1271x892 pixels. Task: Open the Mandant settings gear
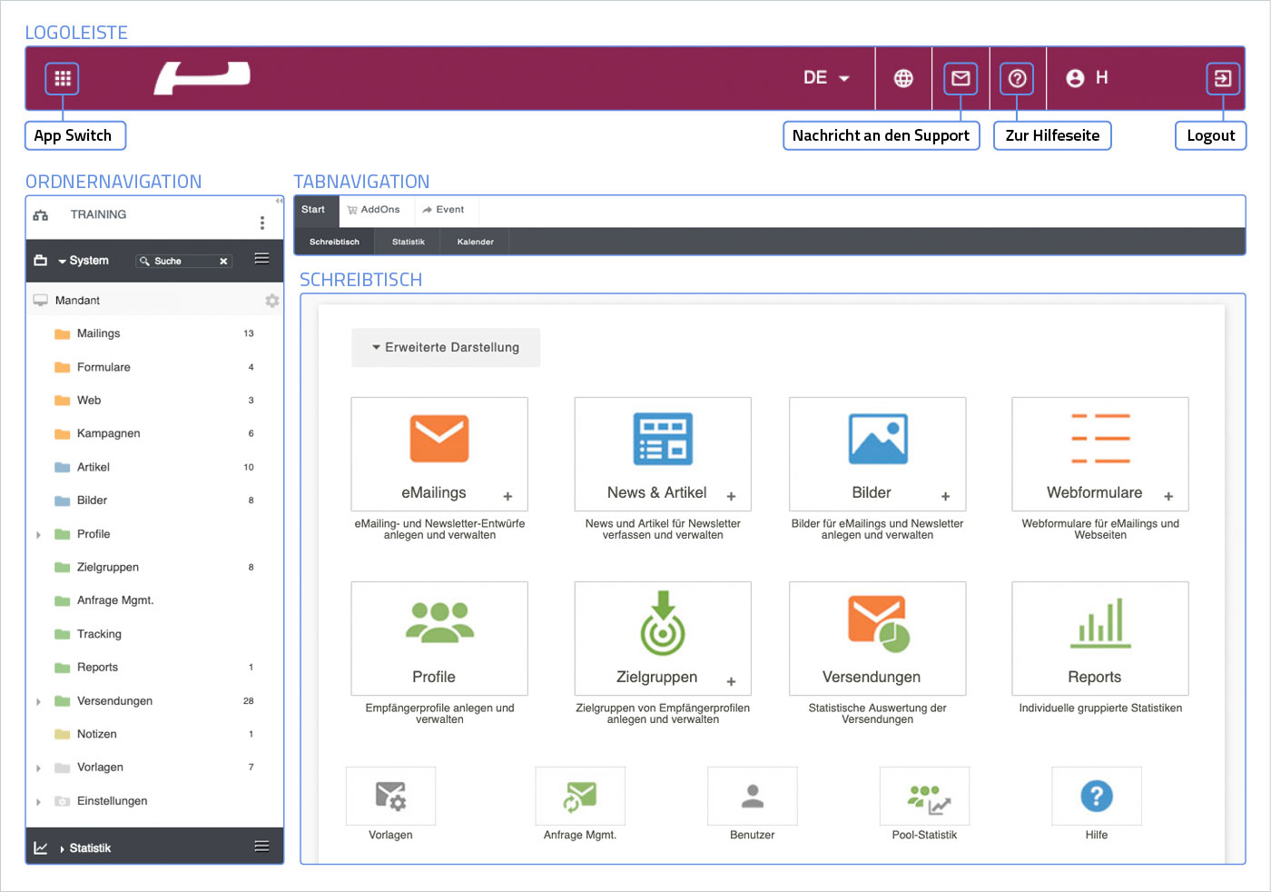click(x=271, y=301)
